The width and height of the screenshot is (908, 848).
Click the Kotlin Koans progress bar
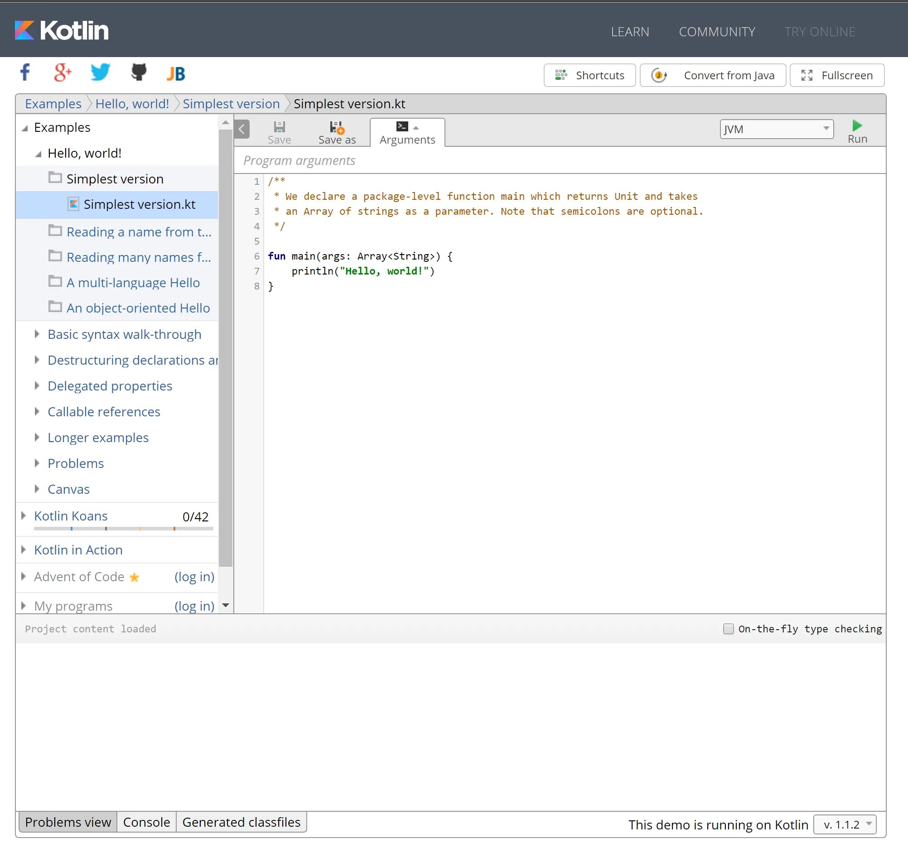[x=123, y=528]
